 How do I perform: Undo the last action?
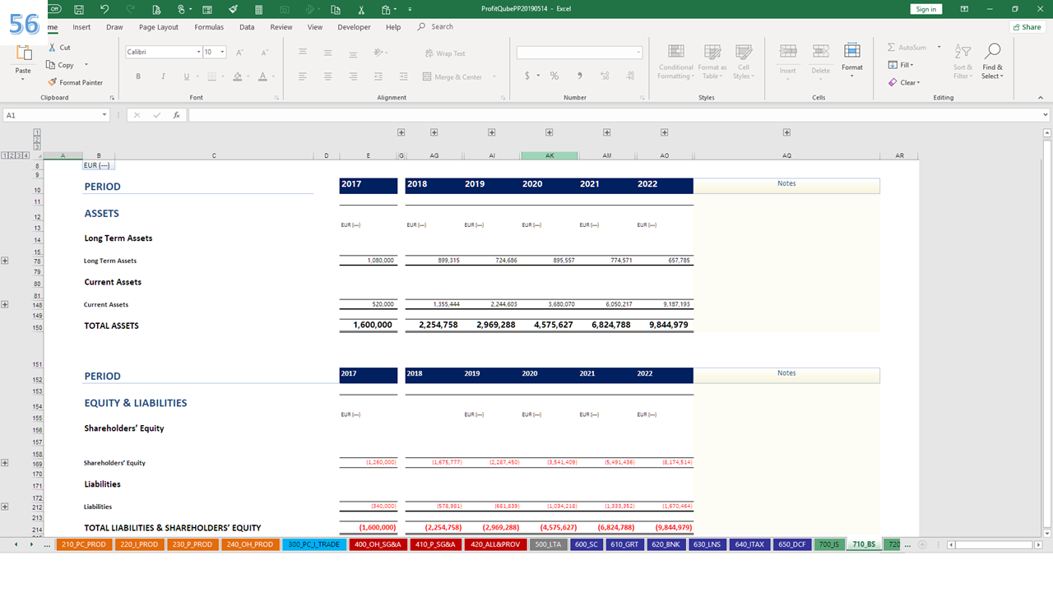104,9
